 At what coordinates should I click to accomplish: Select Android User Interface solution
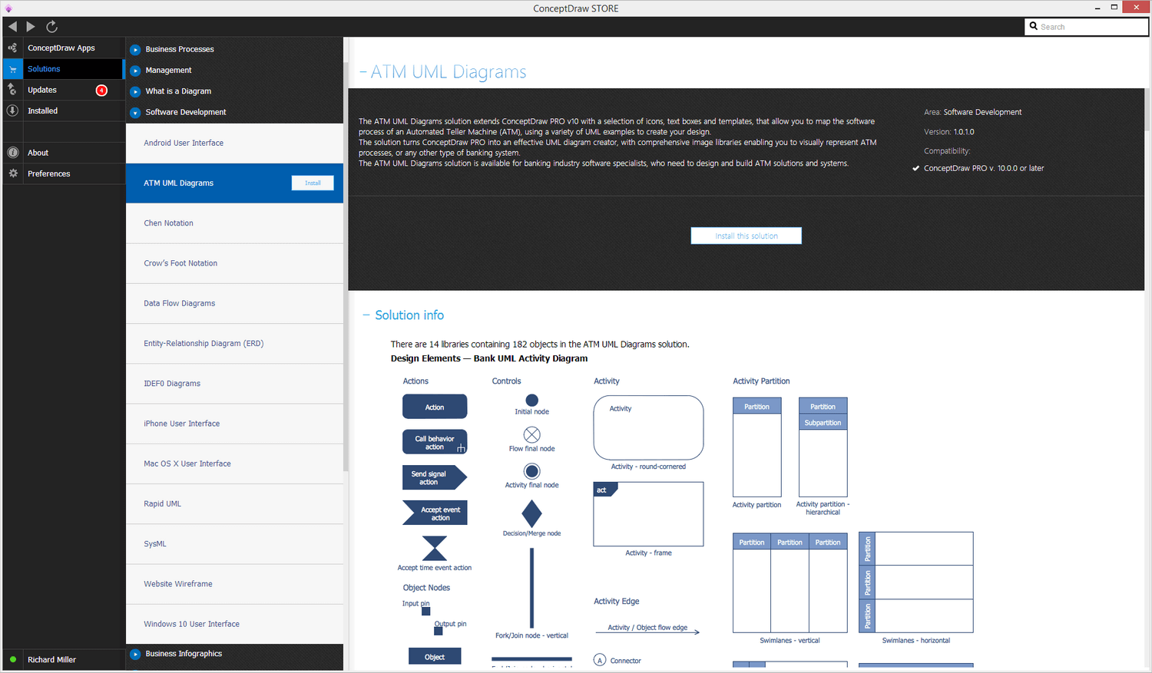pos(234,143)
